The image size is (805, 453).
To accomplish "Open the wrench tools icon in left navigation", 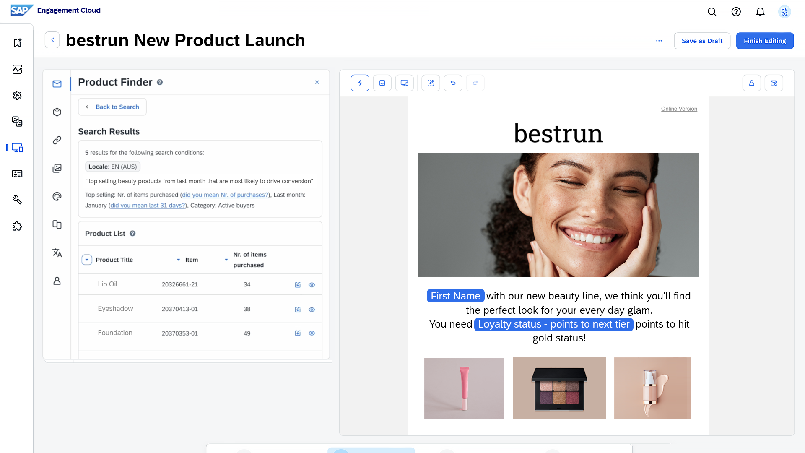I will coord(17,200).
